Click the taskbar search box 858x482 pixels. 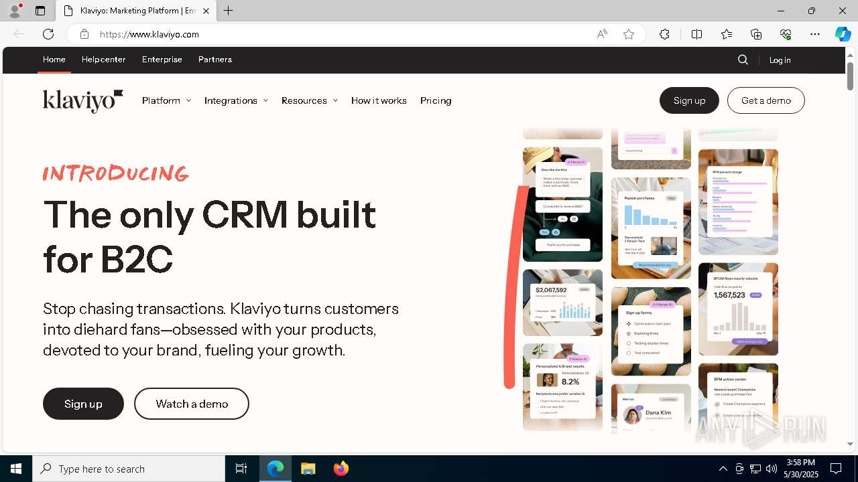129,469
